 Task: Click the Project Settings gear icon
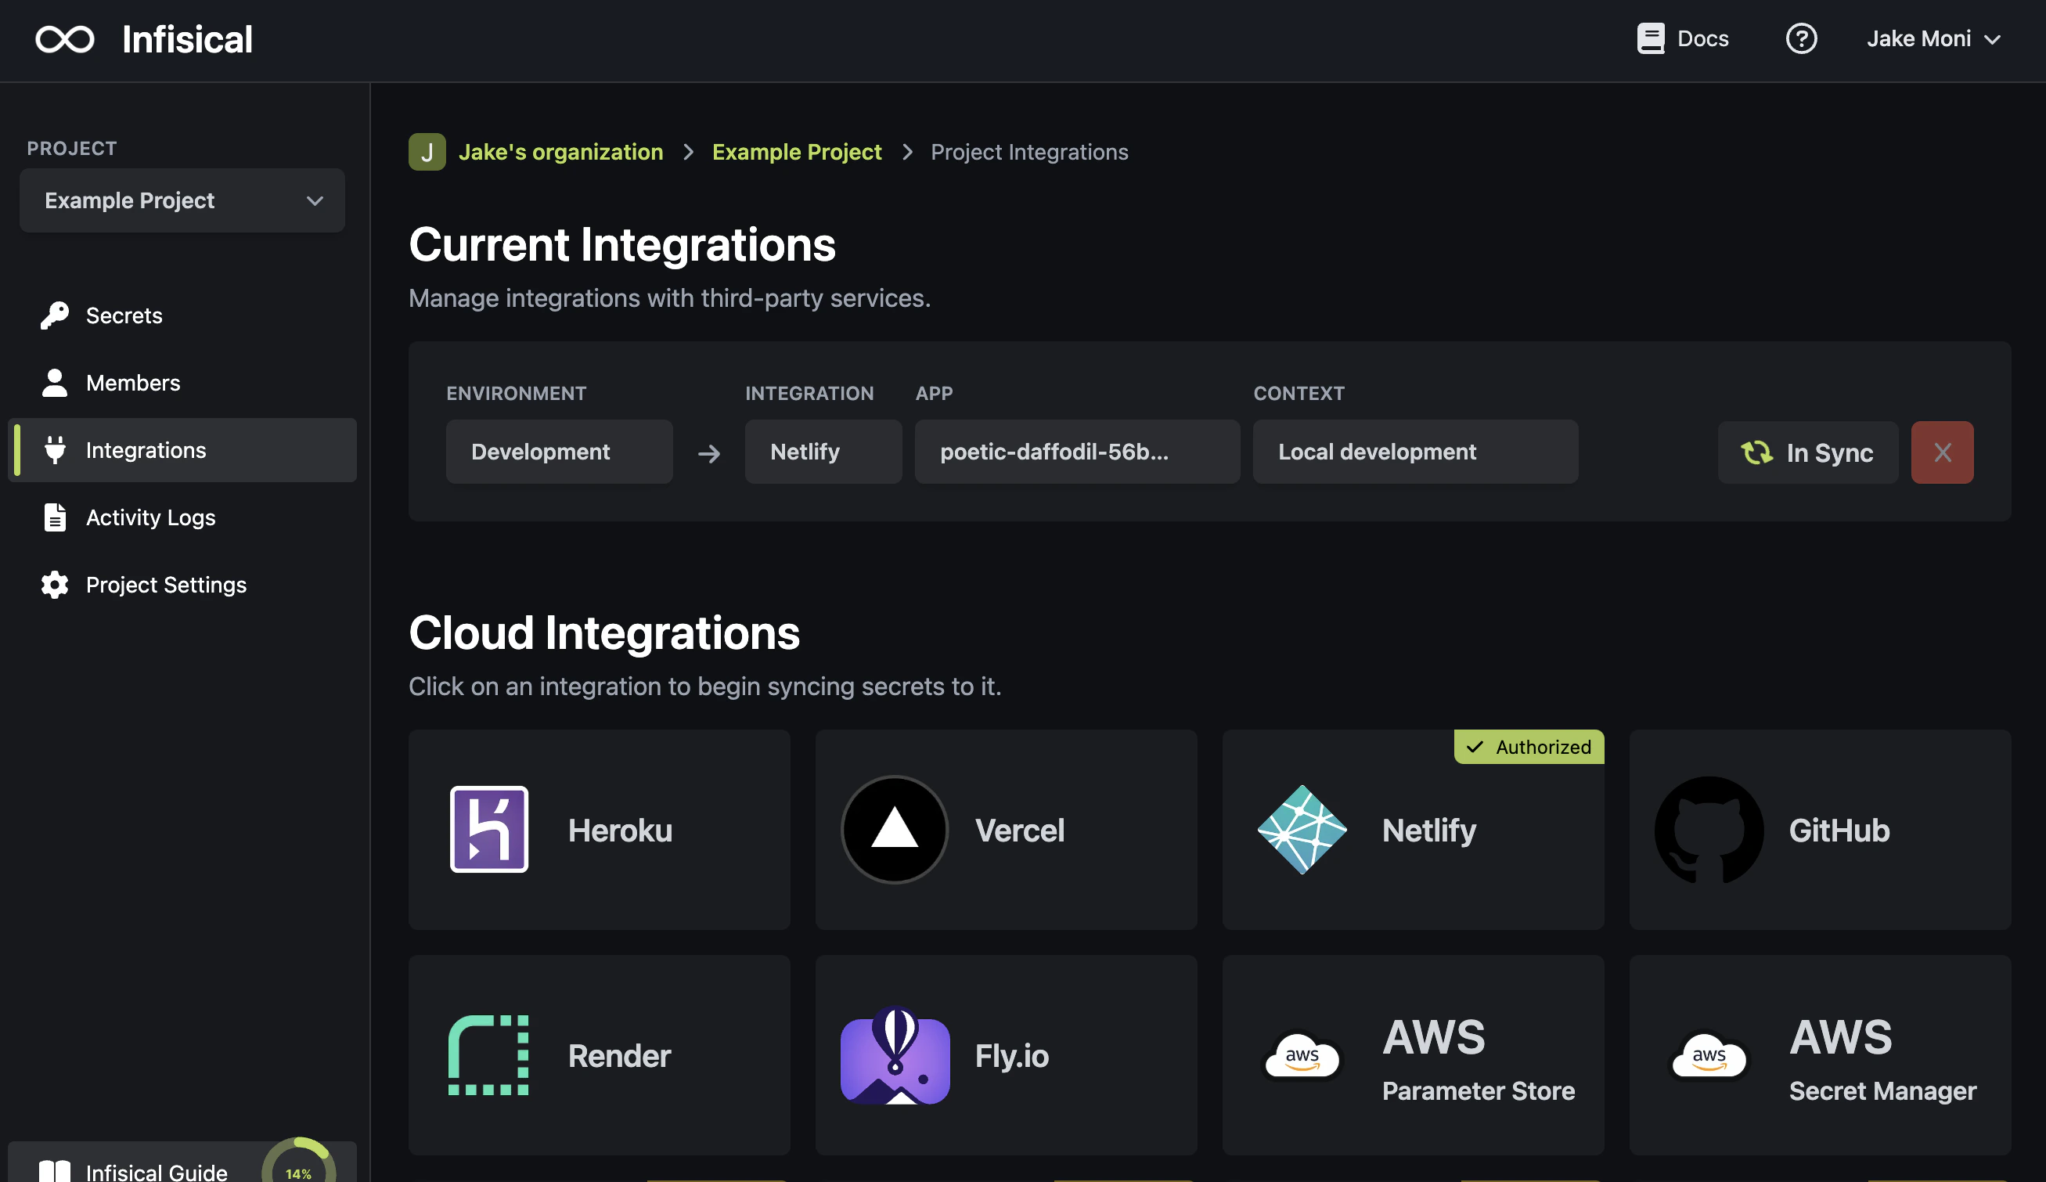(54, 585)
